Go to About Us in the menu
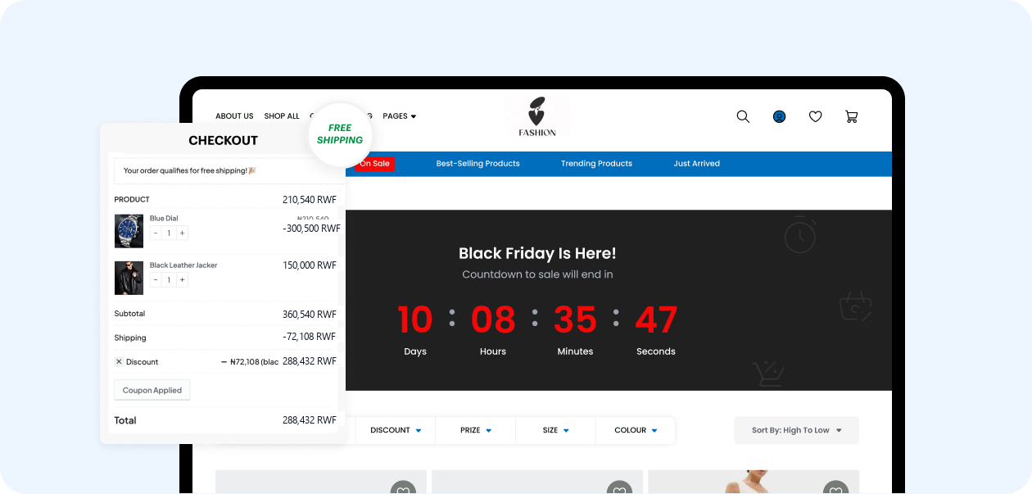The image size is (1032, 494). tap(234, 116)
